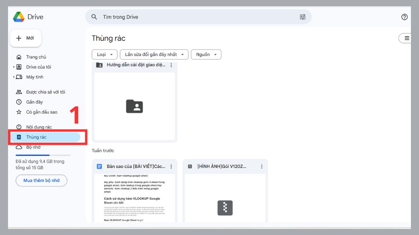The image size is (419, 235).
Task: Open Lần sửa đổi gần đây nhất dropdown
Action: click(x=154, y=54)
